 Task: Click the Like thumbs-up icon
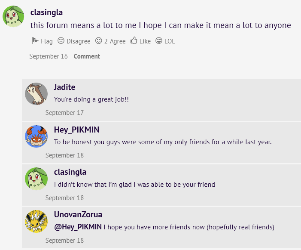134,40
